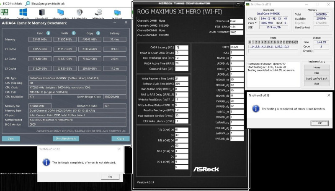The image size is (335, 191).
Task: Click the tRDRD_sg value field
Action: pyautogui.click(x=237, y=58)
